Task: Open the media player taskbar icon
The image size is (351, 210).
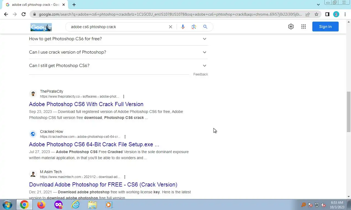Action: pos(109,205)
